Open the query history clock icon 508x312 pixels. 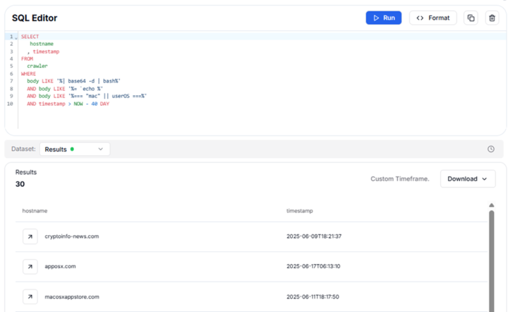(491, 149)
